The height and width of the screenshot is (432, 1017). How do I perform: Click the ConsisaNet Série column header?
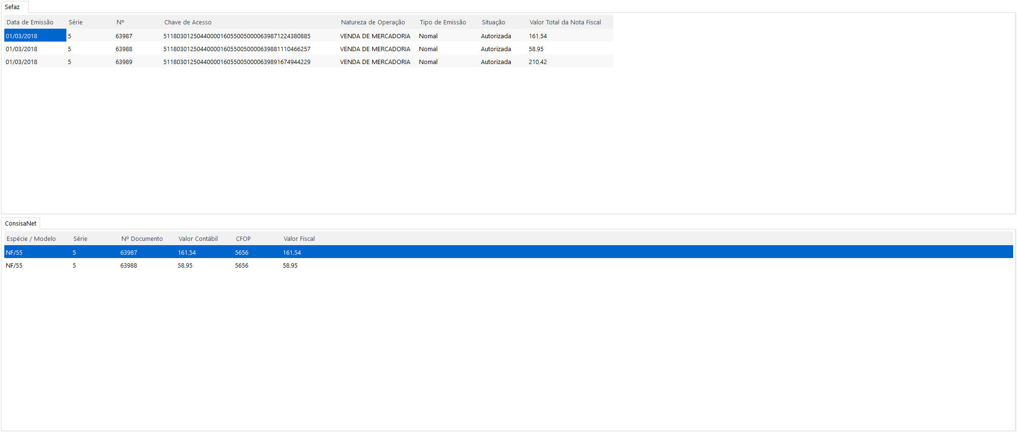click(x=80, y=239)
